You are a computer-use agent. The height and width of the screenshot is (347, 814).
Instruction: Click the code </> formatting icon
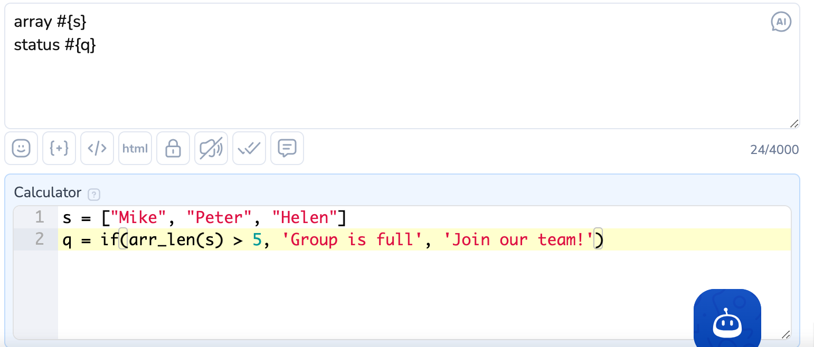(97, 148)
